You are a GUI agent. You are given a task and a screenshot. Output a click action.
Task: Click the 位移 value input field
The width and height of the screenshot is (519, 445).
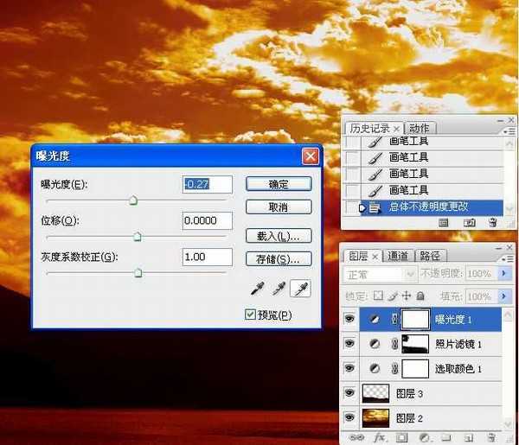click(208, 220)
